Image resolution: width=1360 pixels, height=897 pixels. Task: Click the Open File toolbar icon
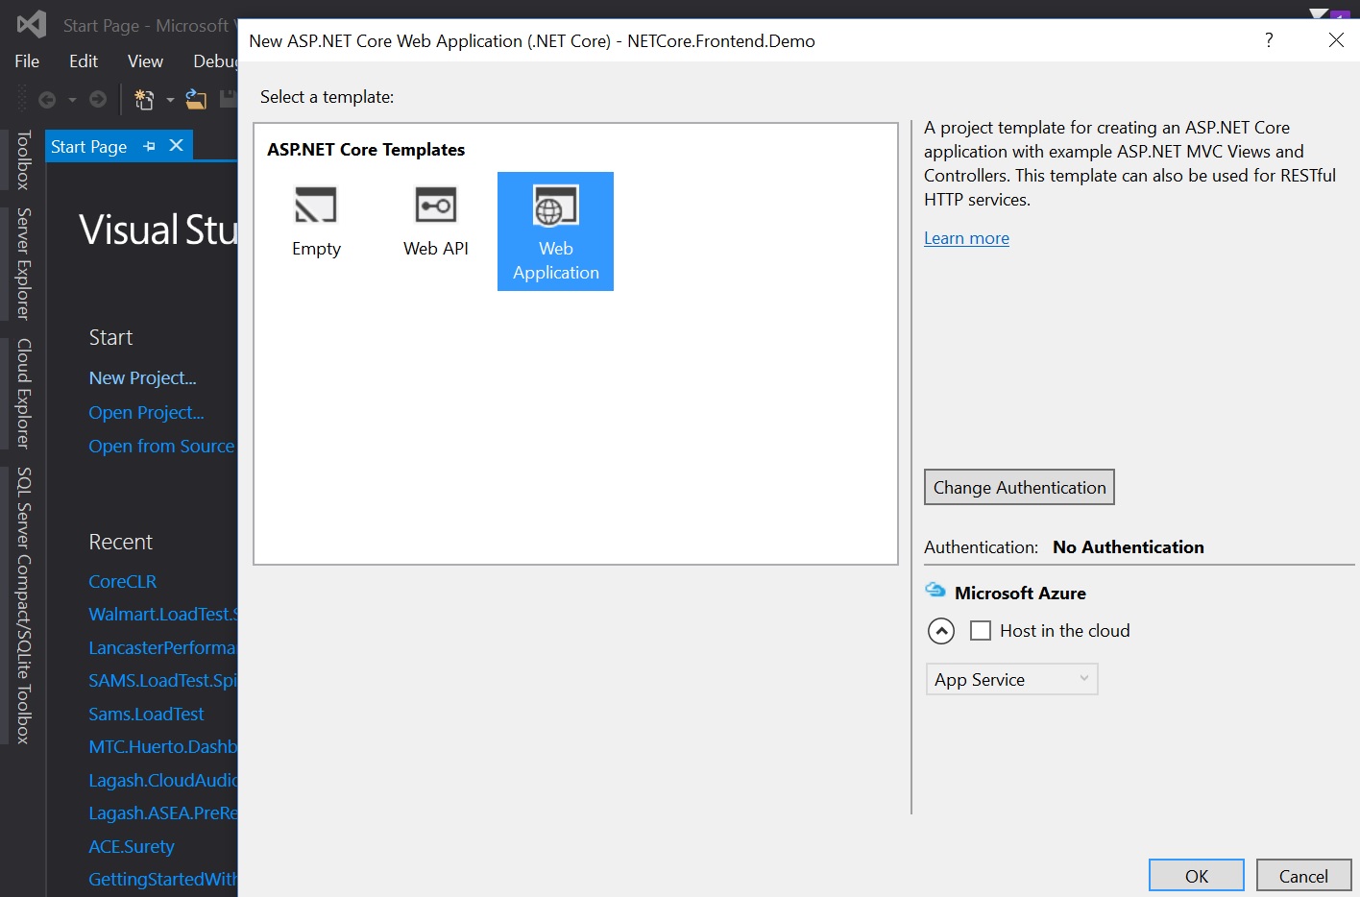[196, 99]
